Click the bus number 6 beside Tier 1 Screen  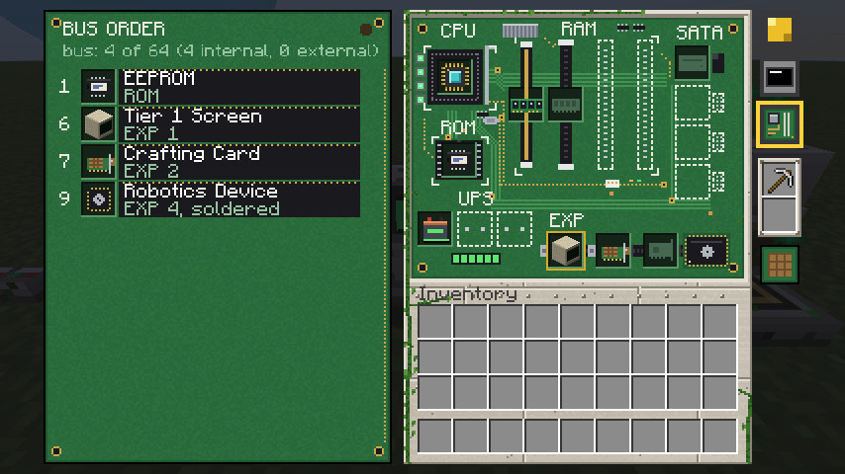64,123
